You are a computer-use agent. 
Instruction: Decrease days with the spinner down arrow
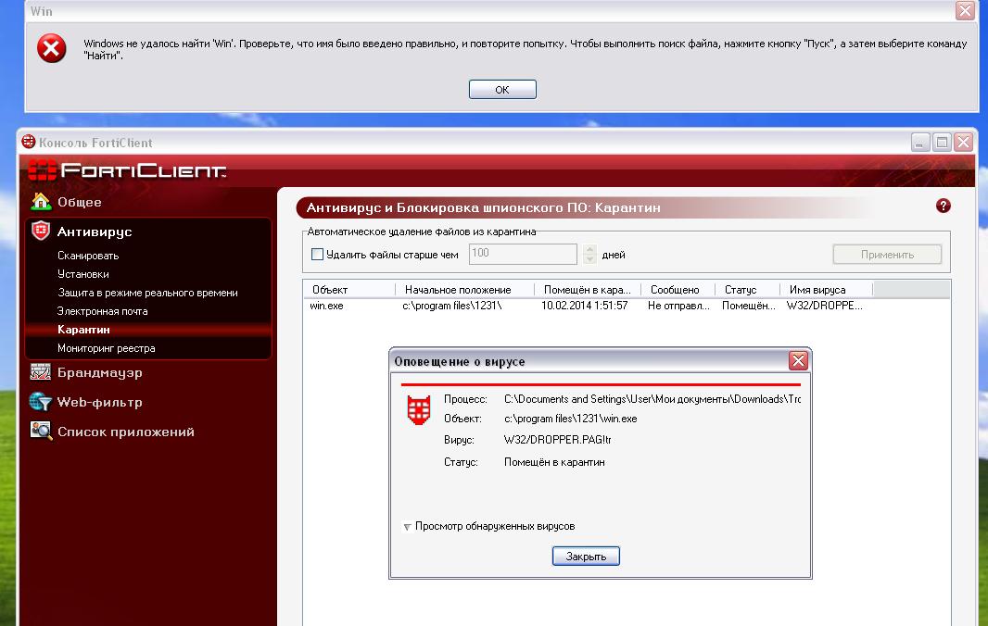point(589,259)
